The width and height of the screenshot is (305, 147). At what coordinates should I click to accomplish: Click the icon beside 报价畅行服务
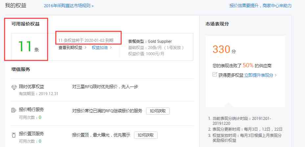point(14,110)
